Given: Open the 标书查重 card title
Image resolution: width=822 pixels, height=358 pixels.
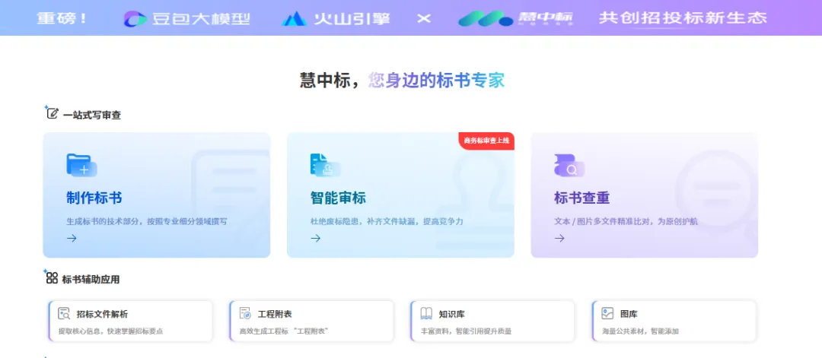Looking at the screenshot, I should click(582, 198).
